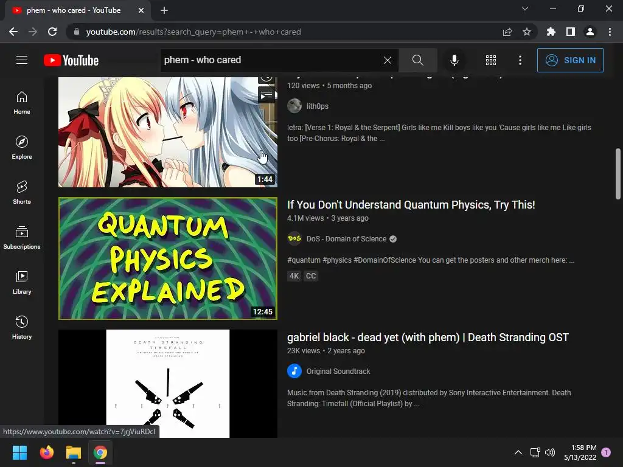Click the 'letra: [Verse 1' description
This screenshot has height=467, width=623.
pyautogui.click(x=439, y=133)
